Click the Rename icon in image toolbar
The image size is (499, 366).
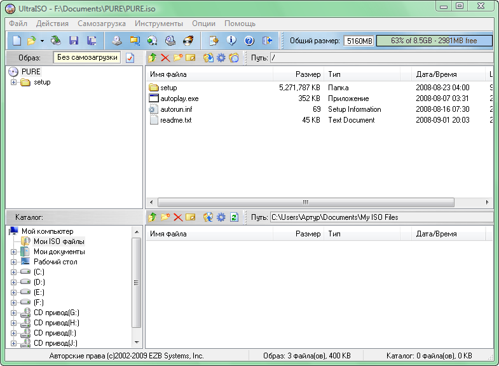191,58
